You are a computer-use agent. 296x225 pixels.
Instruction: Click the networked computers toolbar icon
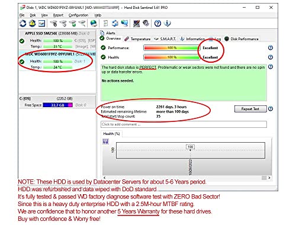[x=125, y=24]
